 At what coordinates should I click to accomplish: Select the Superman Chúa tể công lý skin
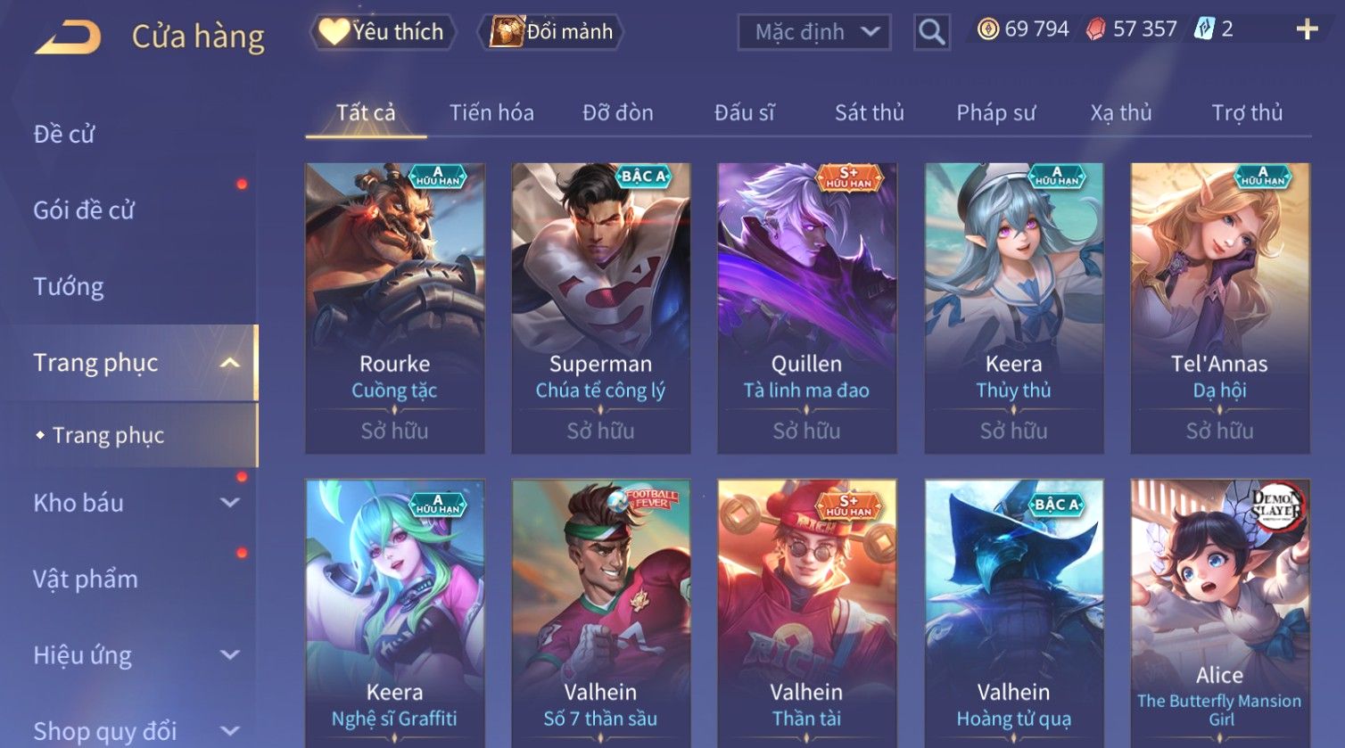click(x=600, y=308)
